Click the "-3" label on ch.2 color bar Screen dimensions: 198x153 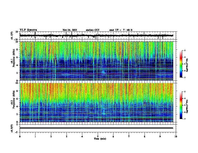coord(184,92)
